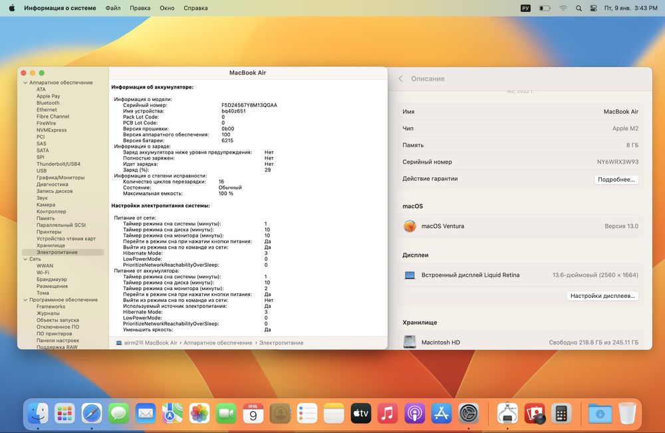Viewport: 665px width, 433px height.
Task: Click the date and time in menu bar
Action: tap(630, 8)
